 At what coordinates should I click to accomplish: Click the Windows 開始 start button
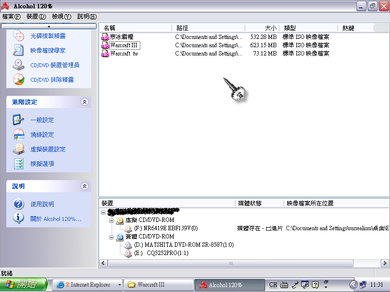click(x=23, y=285)
